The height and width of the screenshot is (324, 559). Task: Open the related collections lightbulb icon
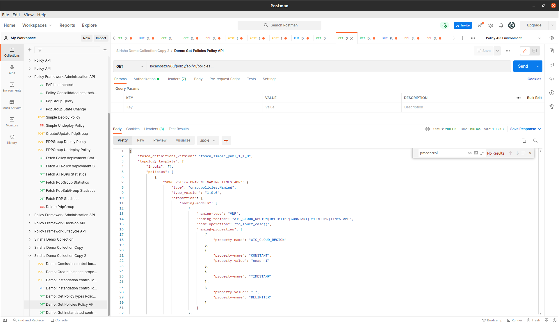tap(552, 107)
